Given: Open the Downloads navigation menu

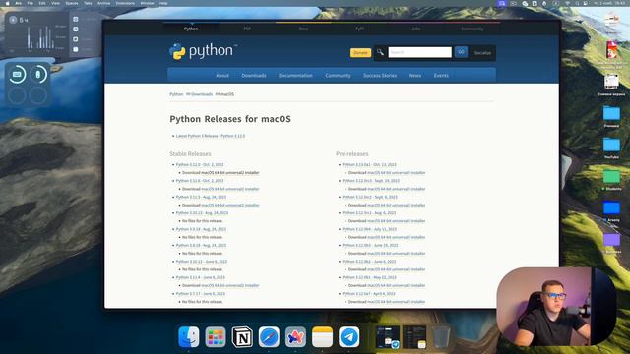Looking at the screenshot, I should click(x=254, y=76).
